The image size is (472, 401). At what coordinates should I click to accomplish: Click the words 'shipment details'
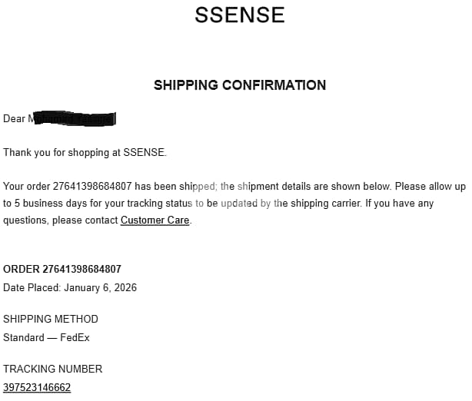coord(271,187)
